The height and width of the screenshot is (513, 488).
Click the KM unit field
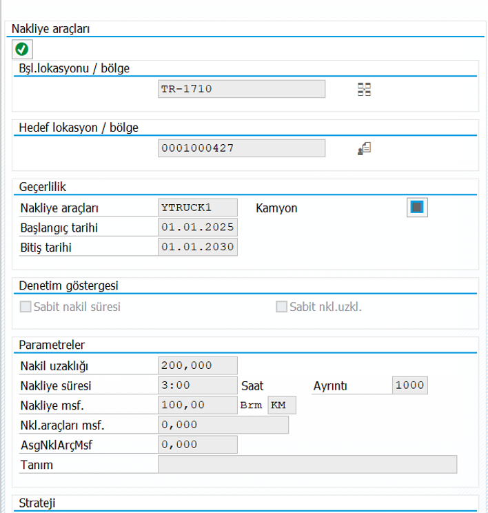pyautogui.click(x=281, y=405)
